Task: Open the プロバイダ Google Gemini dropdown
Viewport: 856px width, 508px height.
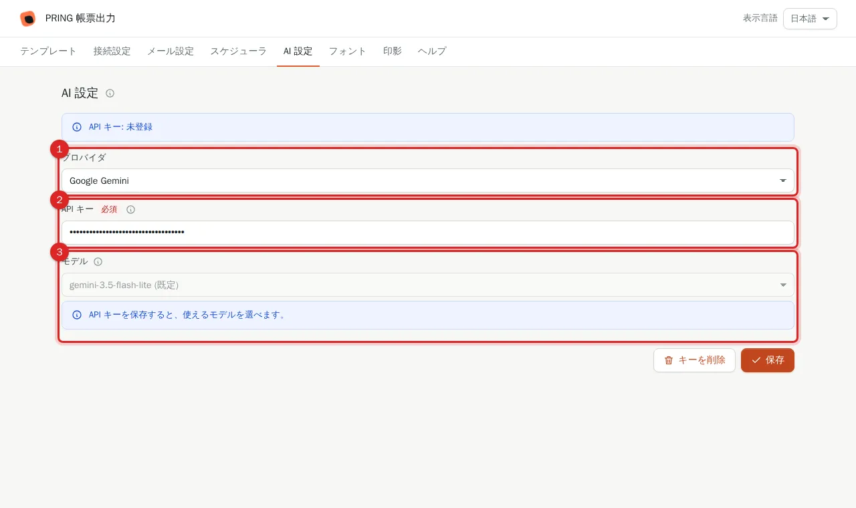Action: point(428,180)
